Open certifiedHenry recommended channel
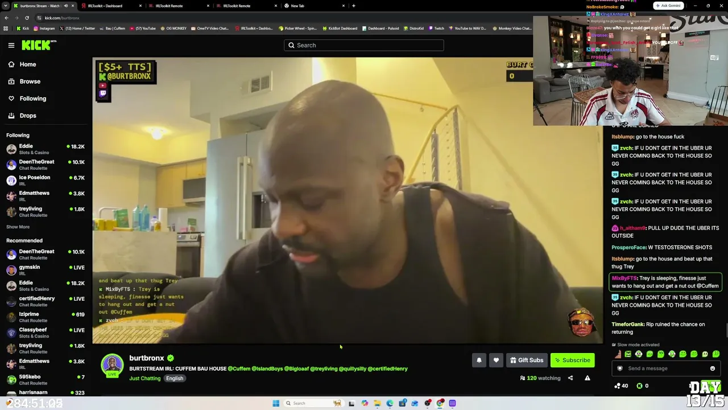This screenshot has height=410, width=728. point(45,301)
